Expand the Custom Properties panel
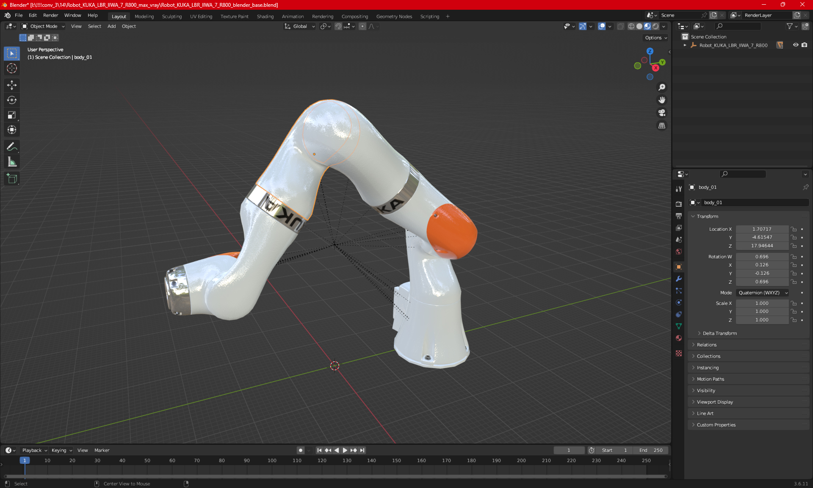The image size is (813, 488). tap(748, 425)
